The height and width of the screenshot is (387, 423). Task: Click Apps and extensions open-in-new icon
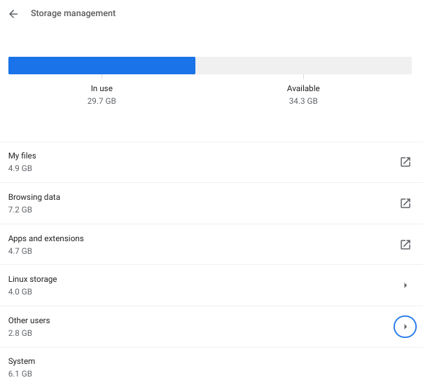click(405, 245)
